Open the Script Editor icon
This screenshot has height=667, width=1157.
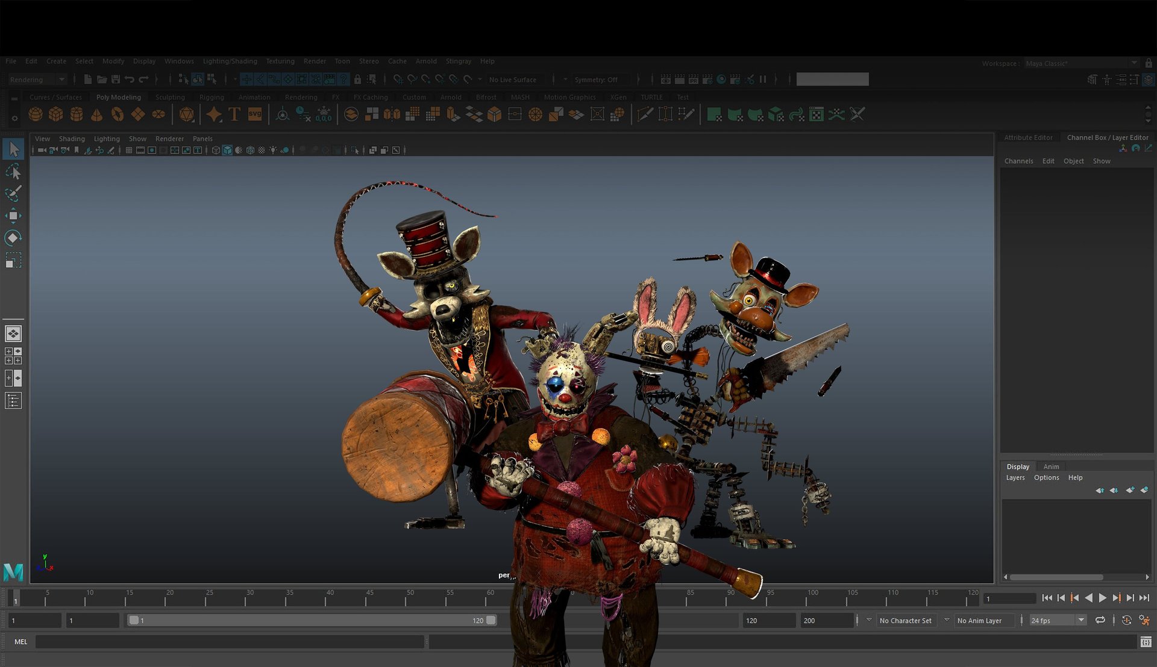pyautogui.click(x=1146, y=642)
